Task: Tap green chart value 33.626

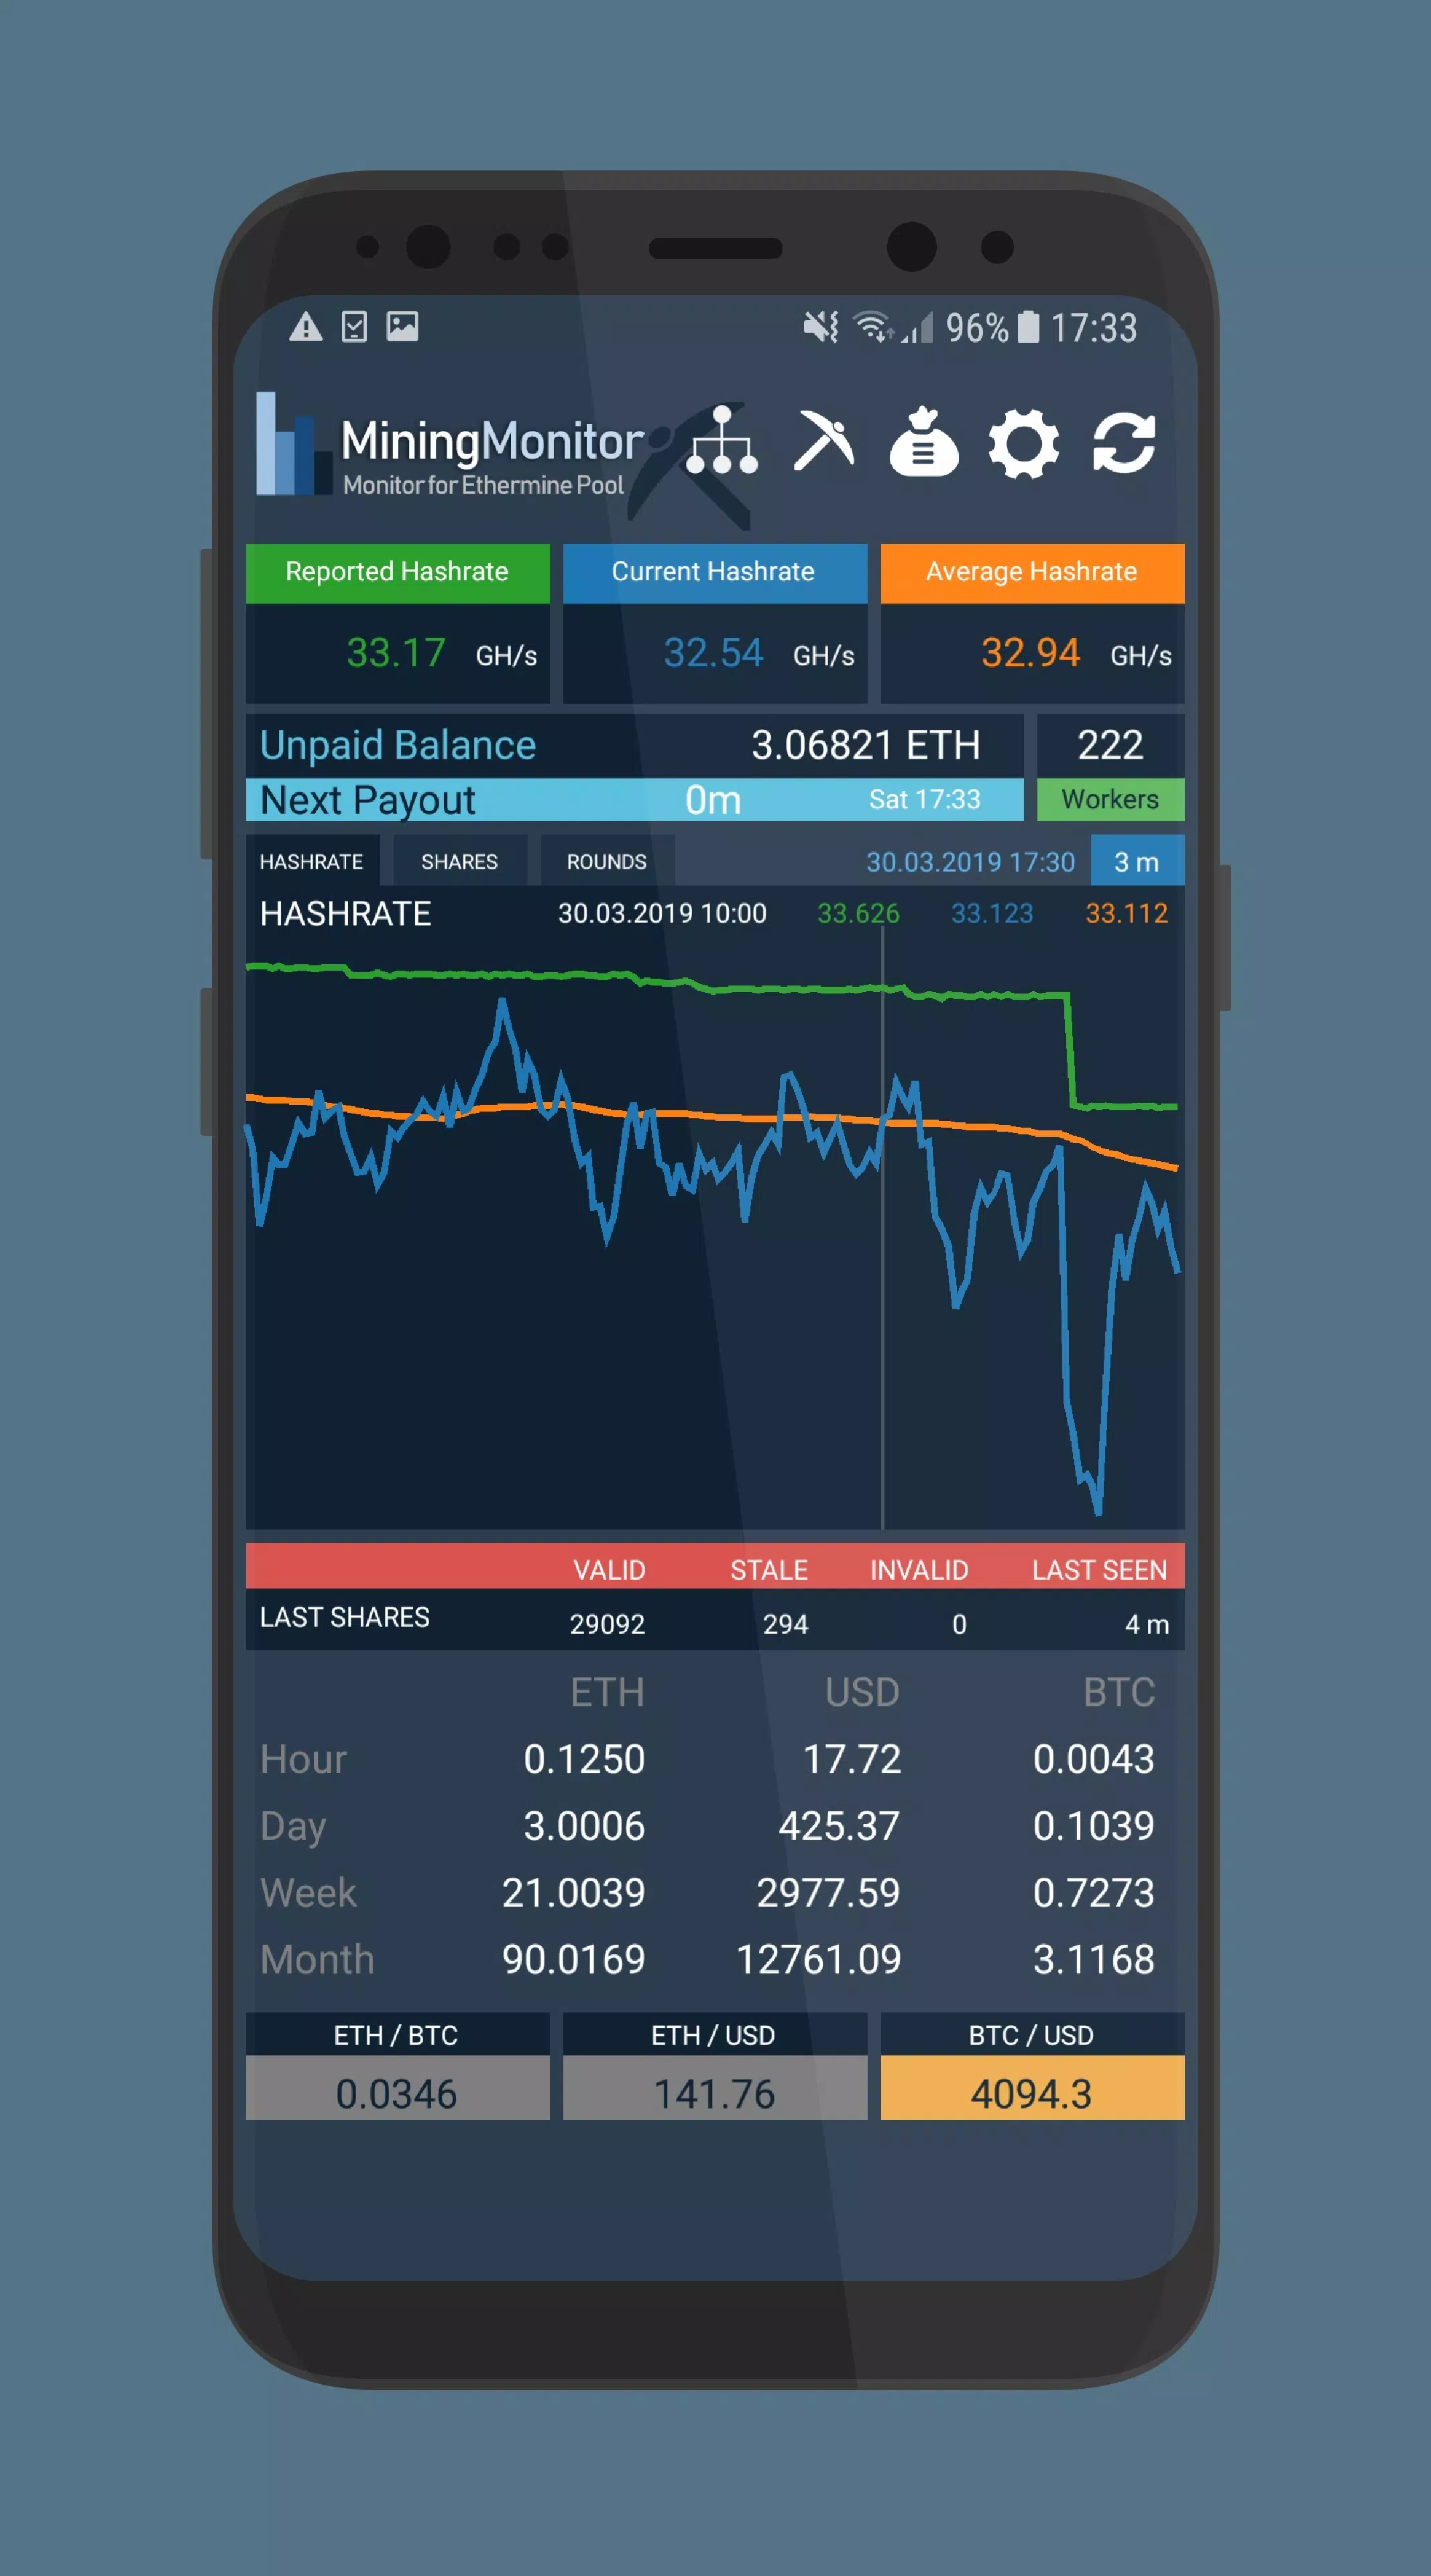Action: (x=858, y=913)
